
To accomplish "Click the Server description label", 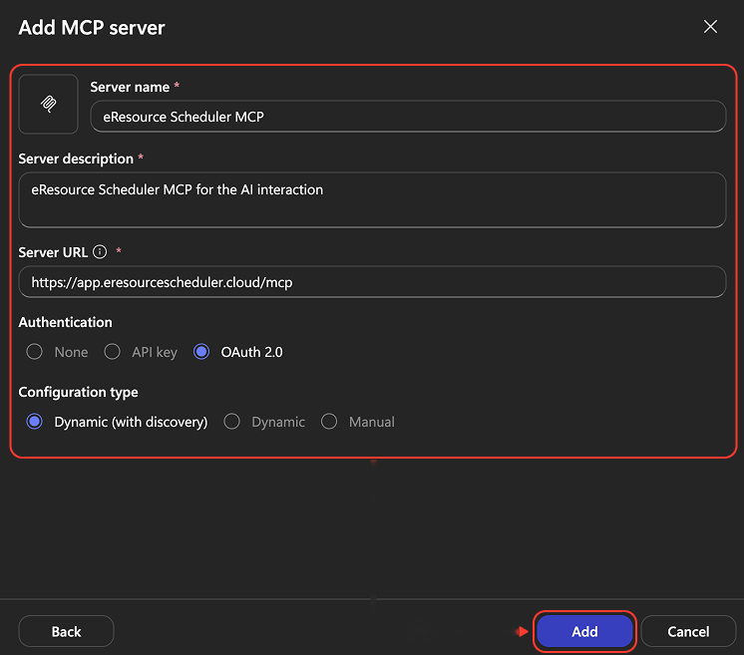I will pos(76,159).
